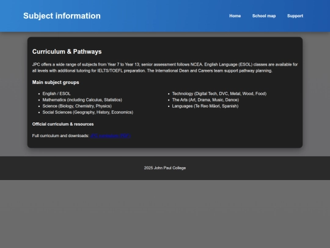Select 'Social Sciences (Geography, History, Economics)' item
The width and height of the screenshot is (330, 248).
[88, 112]
